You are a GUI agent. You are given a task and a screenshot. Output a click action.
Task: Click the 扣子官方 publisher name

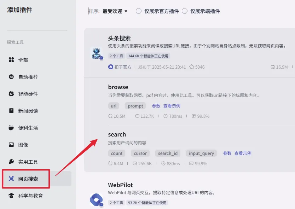click(123, 67)
